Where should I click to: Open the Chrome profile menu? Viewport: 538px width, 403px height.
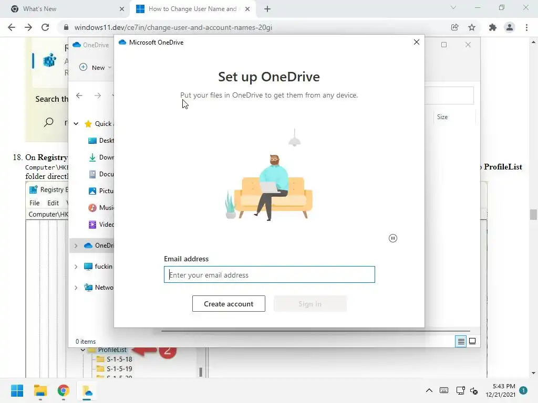pyautogui.click(x=510, y=27)
